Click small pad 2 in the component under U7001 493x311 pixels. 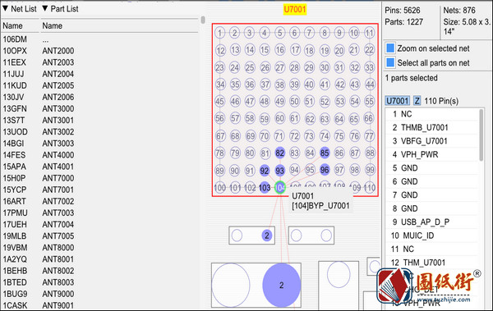(x=266, y=236)
